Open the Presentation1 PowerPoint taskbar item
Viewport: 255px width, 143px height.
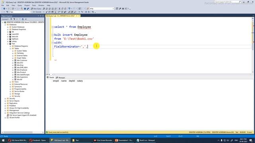124,140
